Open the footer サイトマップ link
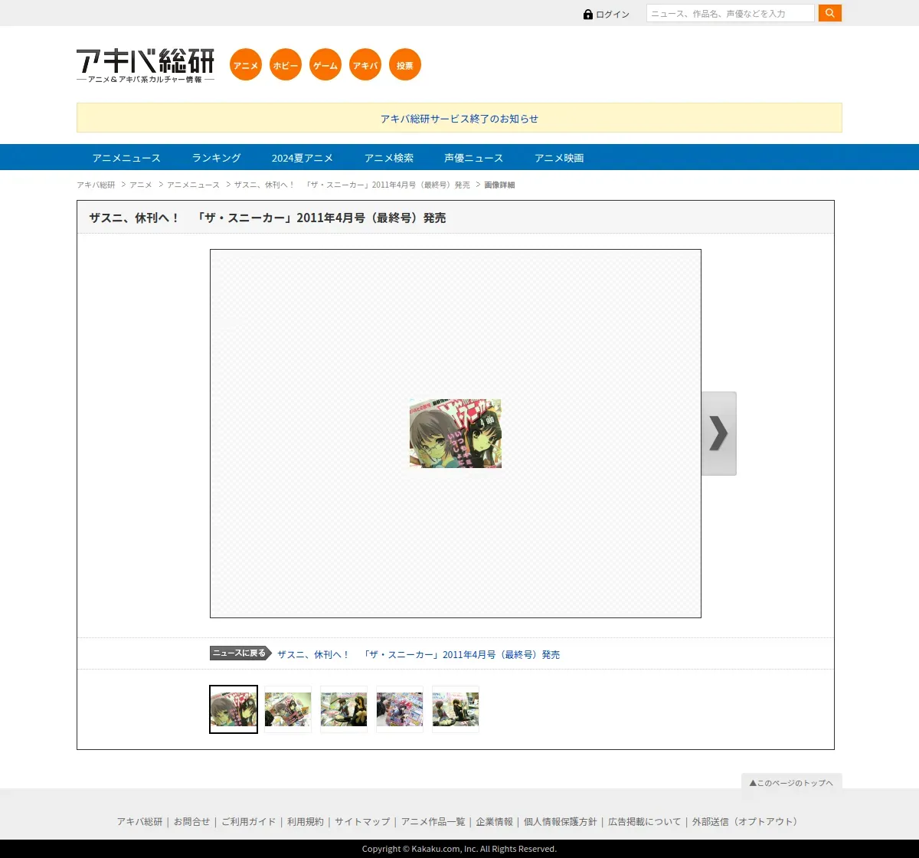The height and width of the screenshot is (858, 919). [x=362, y=821]
